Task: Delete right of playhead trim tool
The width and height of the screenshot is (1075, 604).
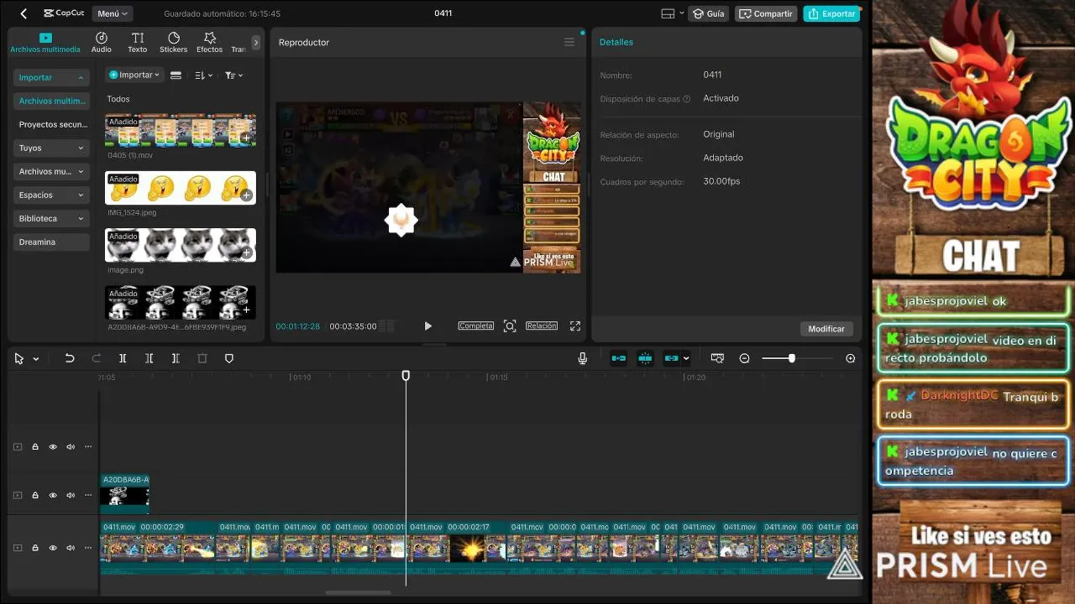Action: [x=176, y=358]
